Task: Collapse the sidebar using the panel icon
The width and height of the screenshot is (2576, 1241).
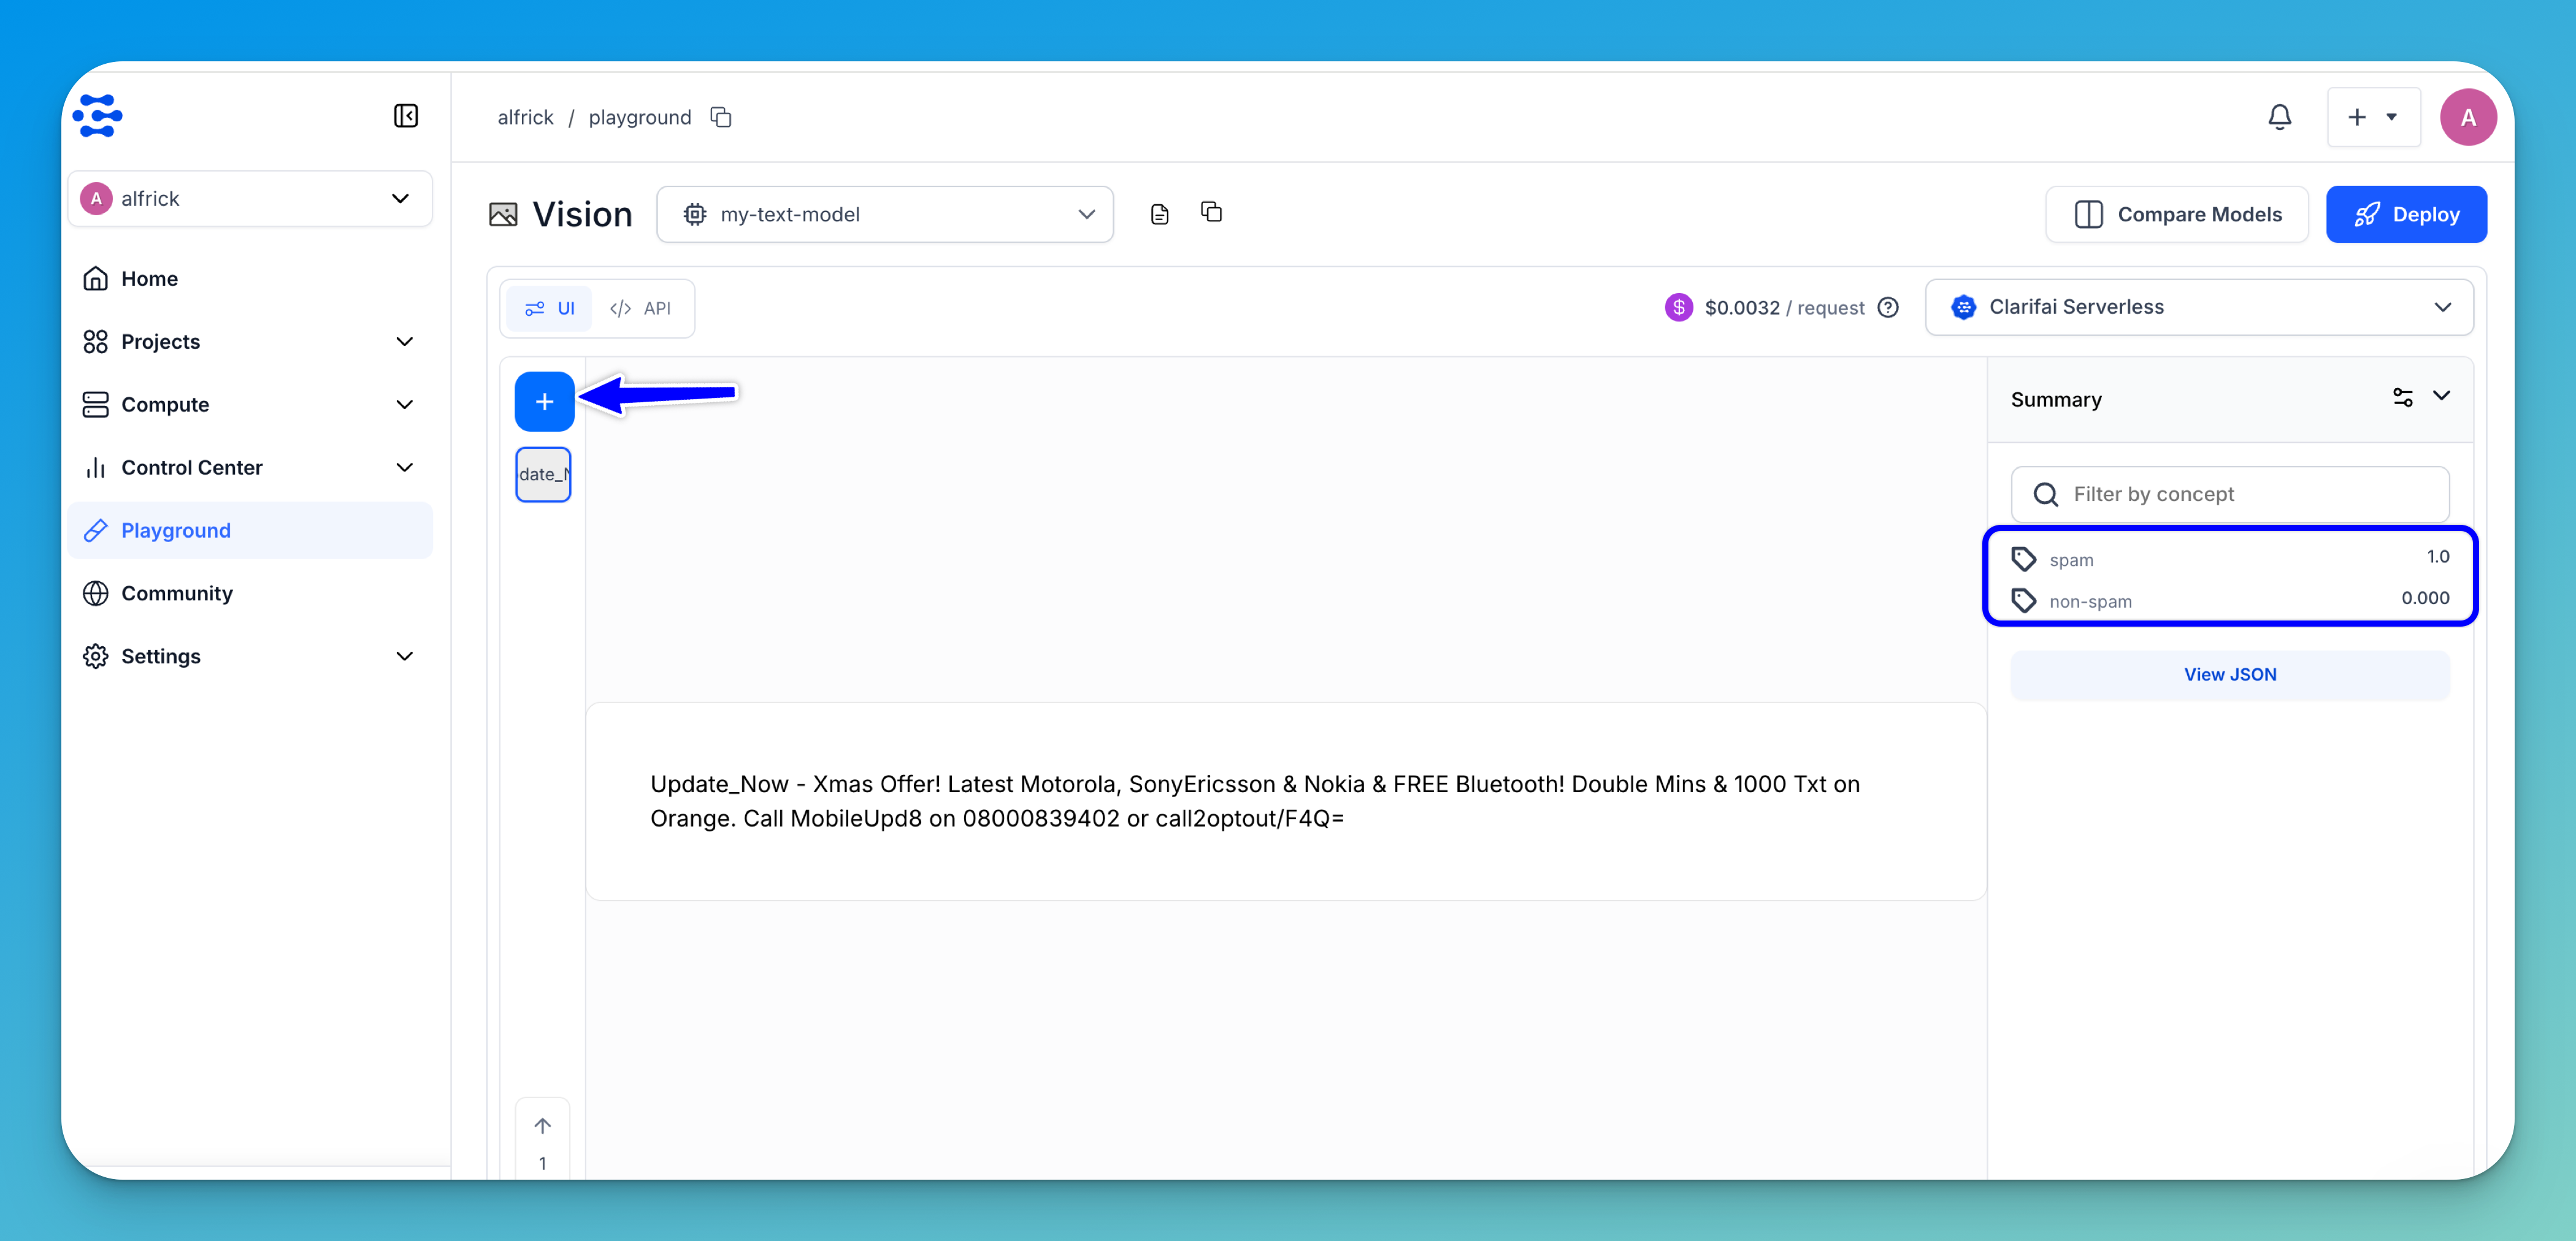Action: pos(405,116)
